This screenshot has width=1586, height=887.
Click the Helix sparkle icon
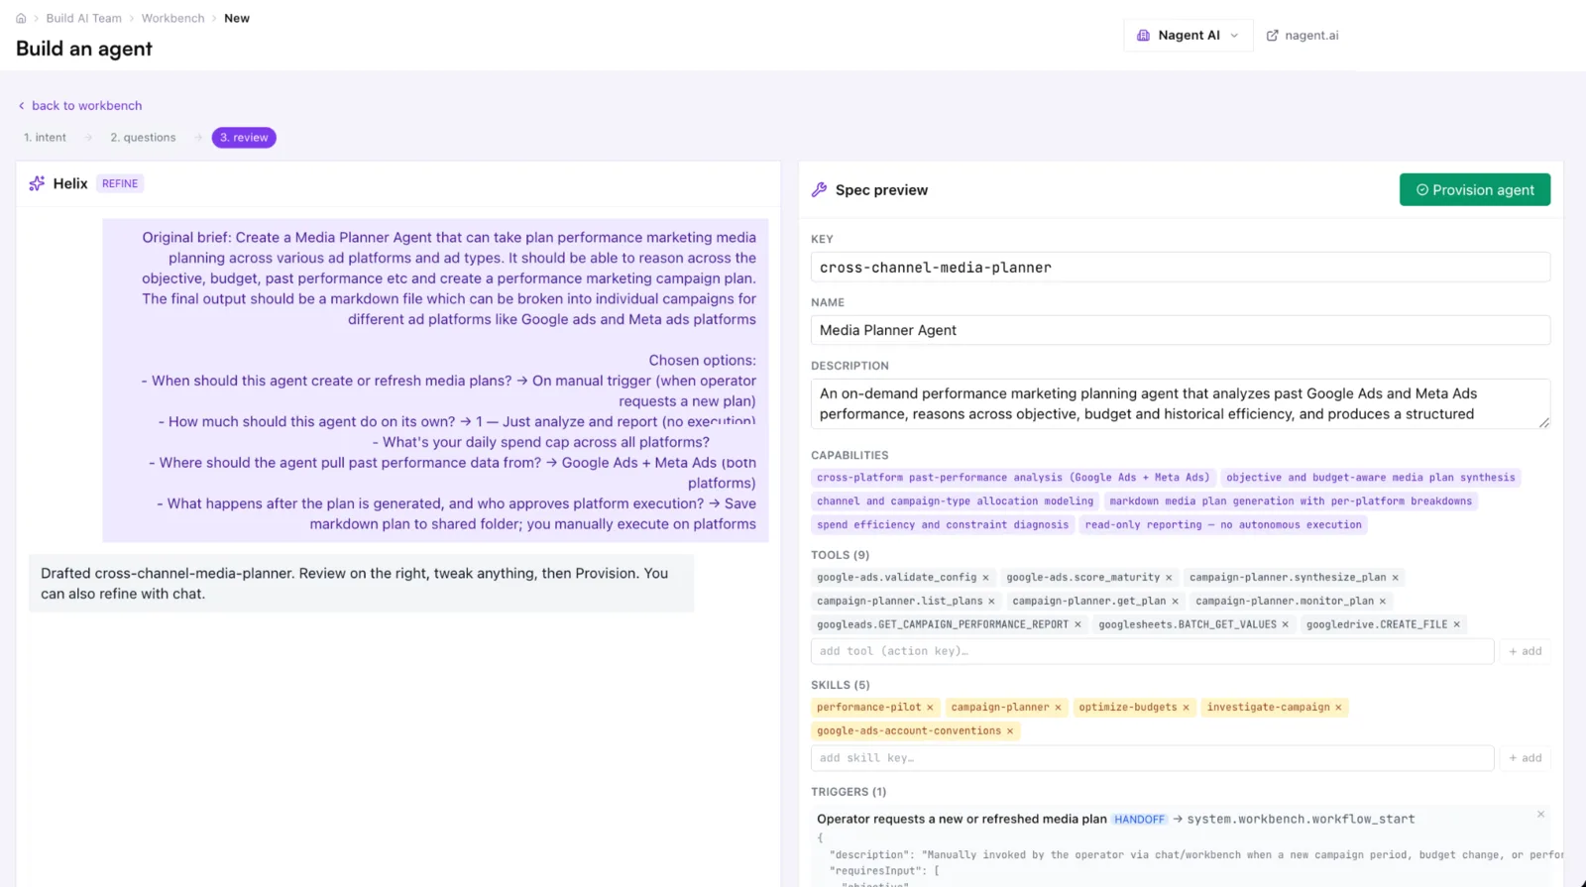pyautogui.click(x=37, y=183)
